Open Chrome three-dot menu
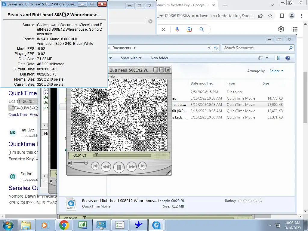The height and width of the screenshot is (231, 308). (x=301, y=16)
